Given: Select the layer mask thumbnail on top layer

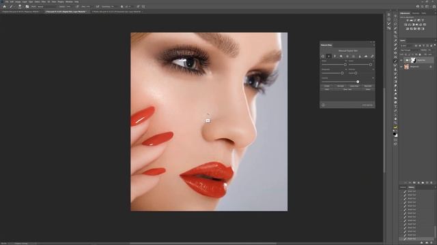Looking at the screenshot, I should [413, 61].
